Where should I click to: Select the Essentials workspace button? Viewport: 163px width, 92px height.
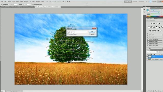coord(128,2)
